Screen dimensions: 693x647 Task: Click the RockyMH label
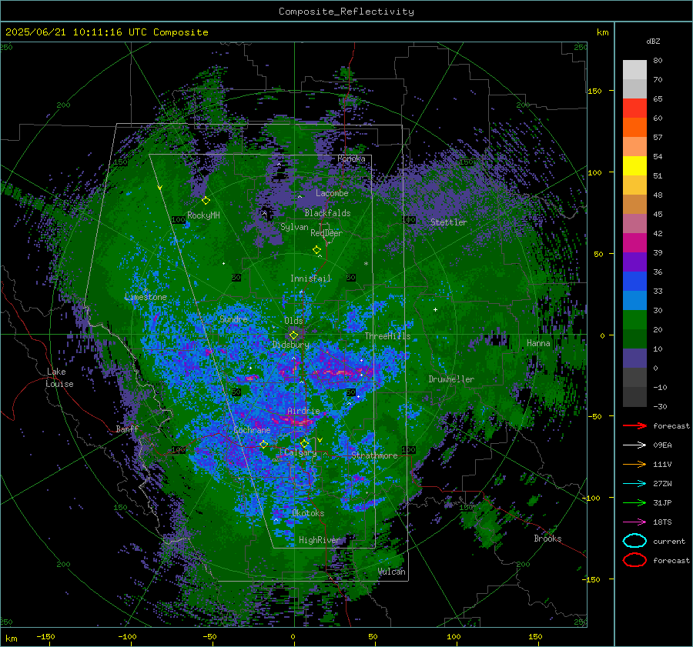203,215
